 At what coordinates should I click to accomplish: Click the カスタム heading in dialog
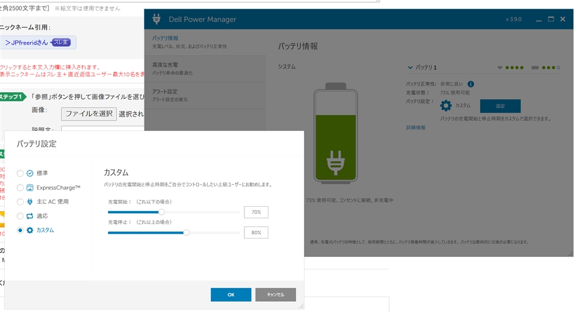tap(116, 173)
